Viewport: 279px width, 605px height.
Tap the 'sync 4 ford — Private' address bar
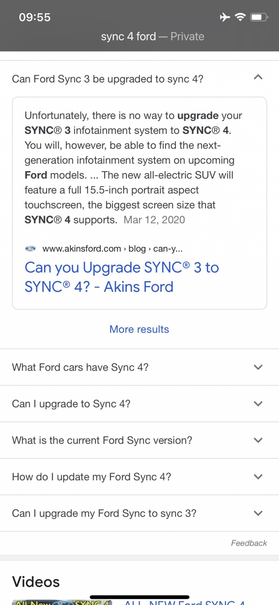click(x=152, y=36)
